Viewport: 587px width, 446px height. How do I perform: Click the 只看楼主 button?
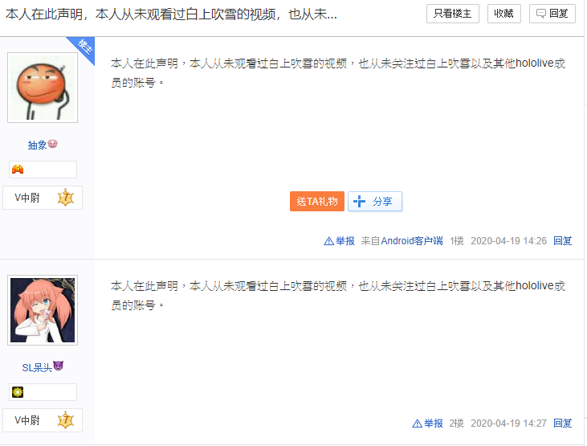(x=453, y=14)
